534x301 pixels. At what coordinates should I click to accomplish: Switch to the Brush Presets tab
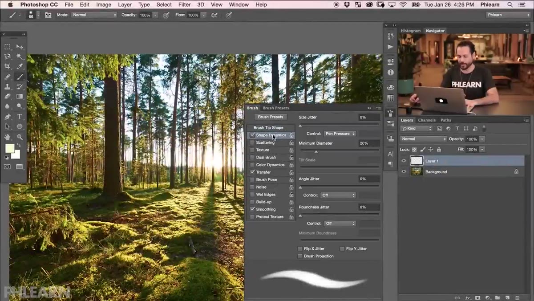click(x=276, y=108)
